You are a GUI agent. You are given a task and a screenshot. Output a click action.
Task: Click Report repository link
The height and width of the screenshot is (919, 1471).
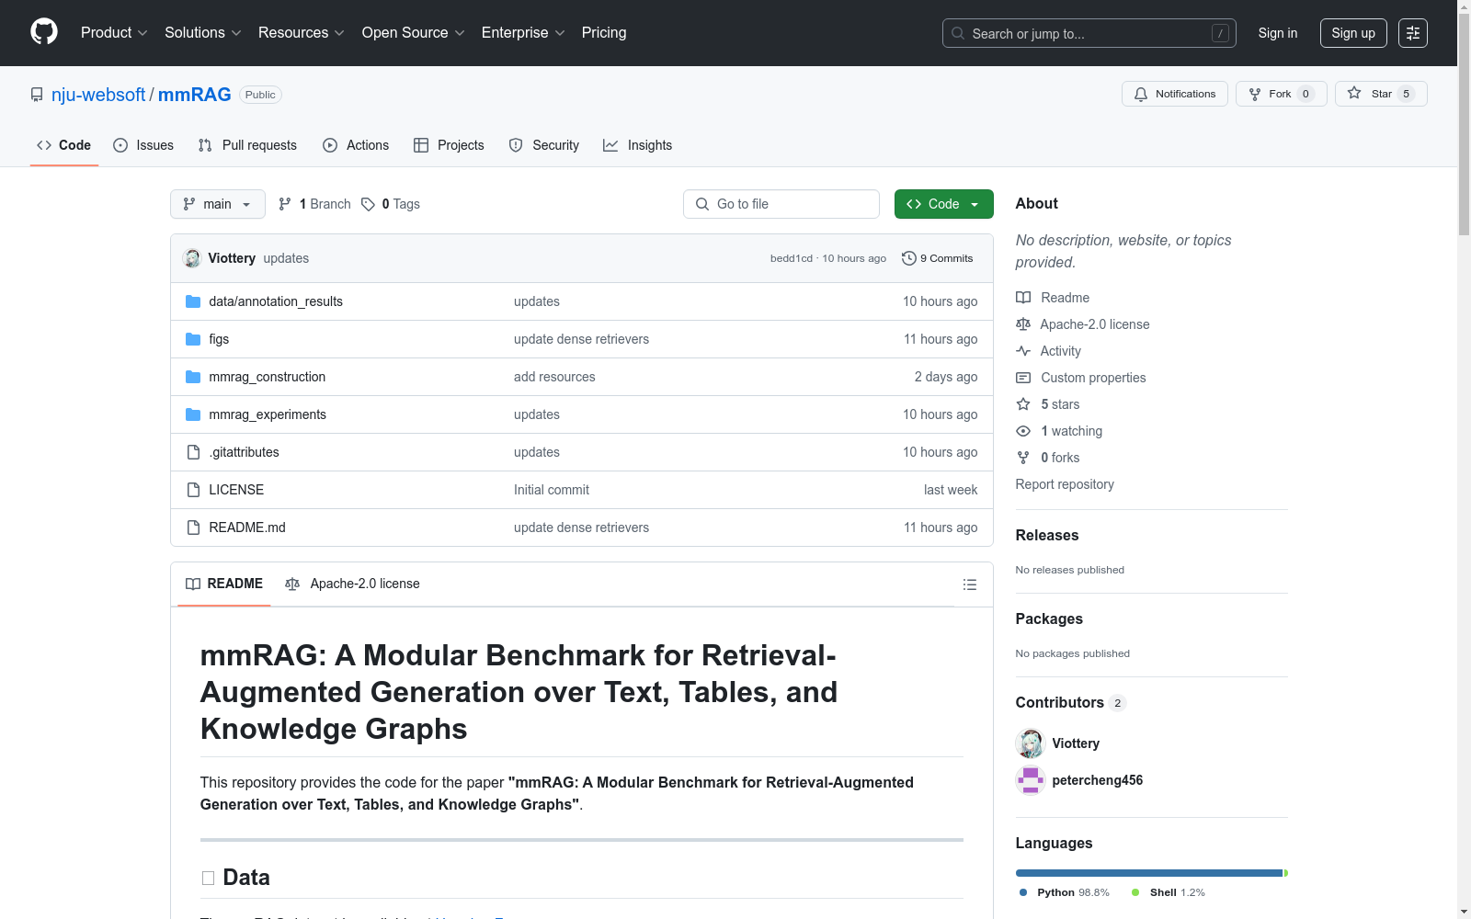[1065, 484]
